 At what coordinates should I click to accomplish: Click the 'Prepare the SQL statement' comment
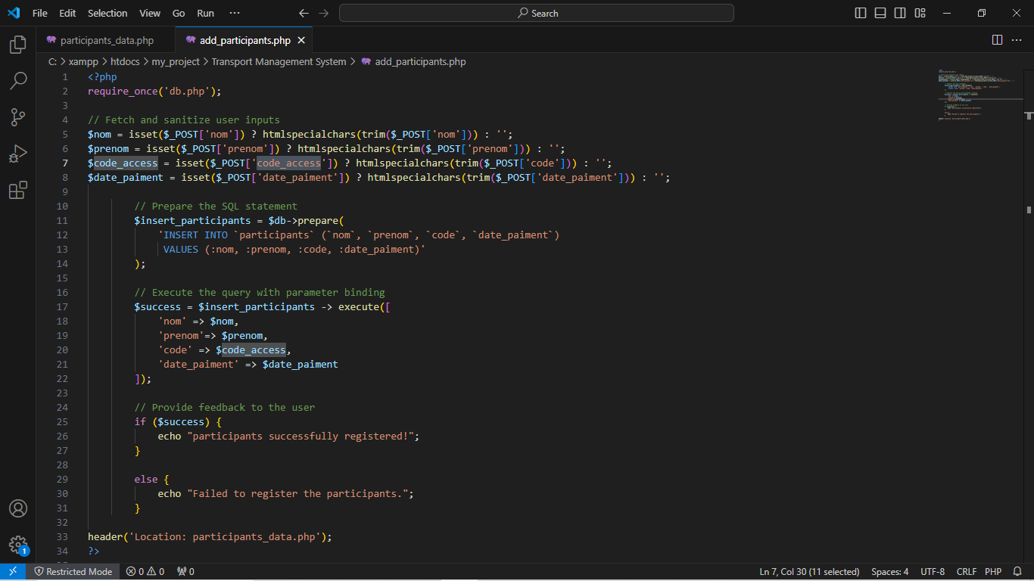(216, 207)
